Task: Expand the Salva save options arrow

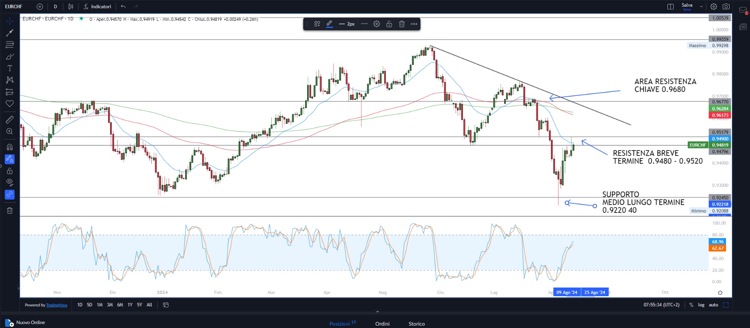Action: (701, 7)
